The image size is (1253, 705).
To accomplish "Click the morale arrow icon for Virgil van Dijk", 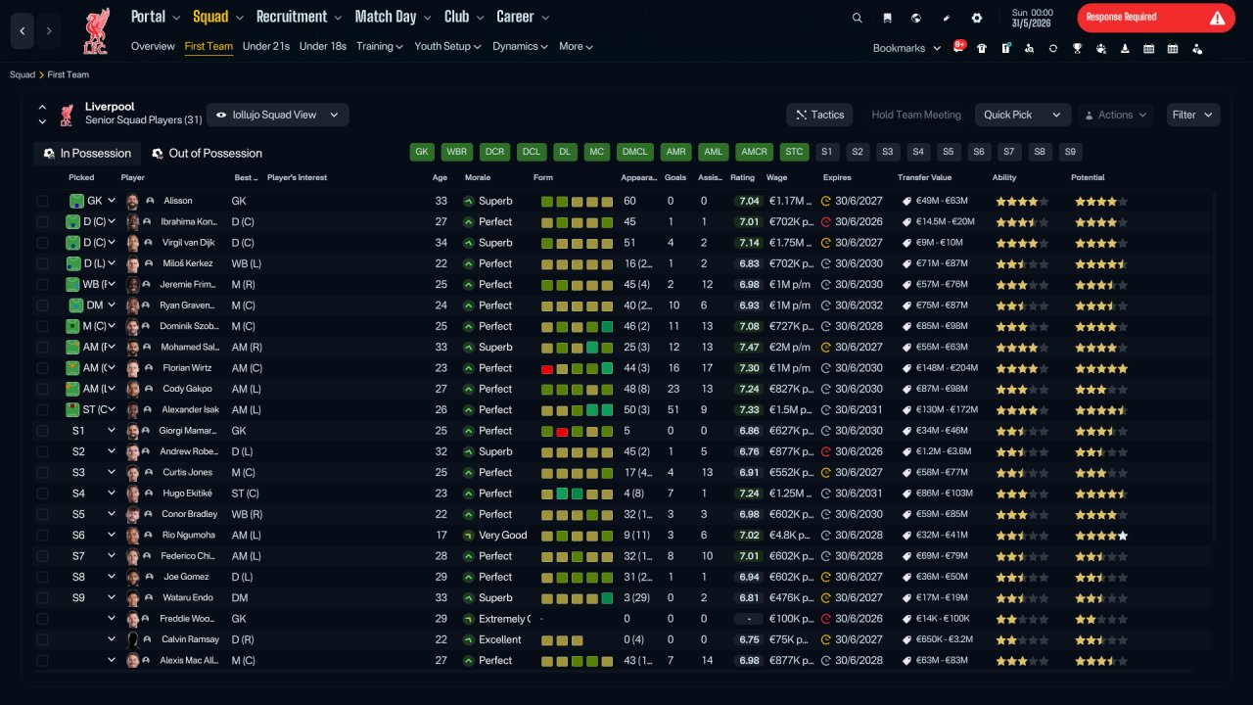I will pos(469,243).
